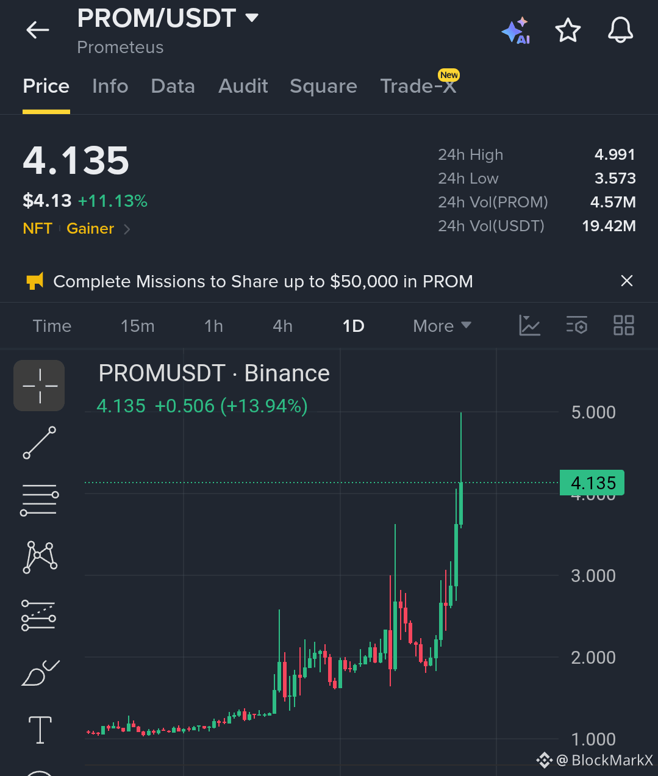Tap the 2.000 price axis label

593,658
